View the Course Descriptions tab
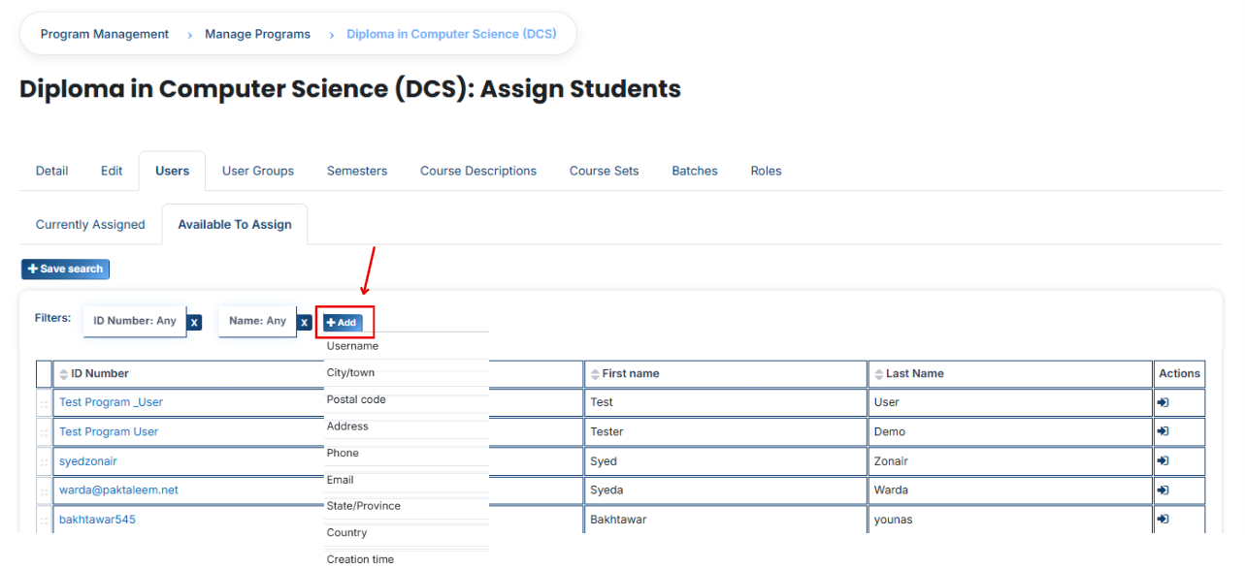Image resolution: width=1245 pixels, height=569 pixels. 478,171
